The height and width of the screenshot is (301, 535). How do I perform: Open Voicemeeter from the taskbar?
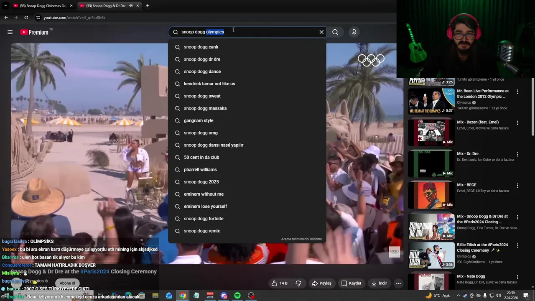coord(210,296)
